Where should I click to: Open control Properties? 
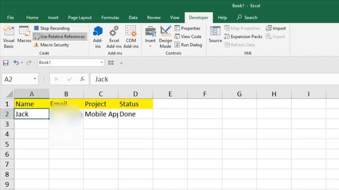coord(188,28)
